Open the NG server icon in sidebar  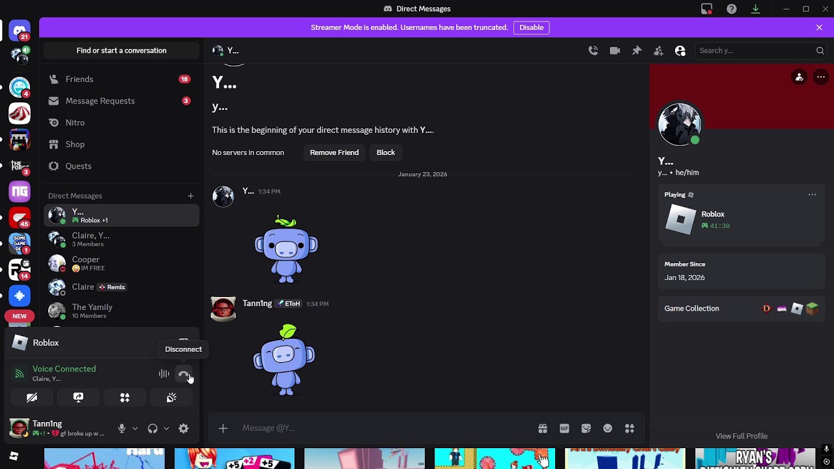tap(20, 192)
